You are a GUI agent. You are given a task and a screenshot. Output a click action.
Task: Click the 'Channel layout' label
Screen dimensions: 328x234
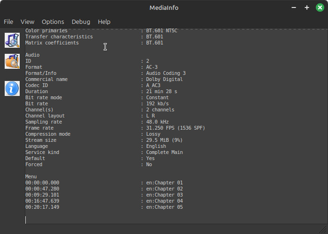pyautogui.click(x=45, y=116)
